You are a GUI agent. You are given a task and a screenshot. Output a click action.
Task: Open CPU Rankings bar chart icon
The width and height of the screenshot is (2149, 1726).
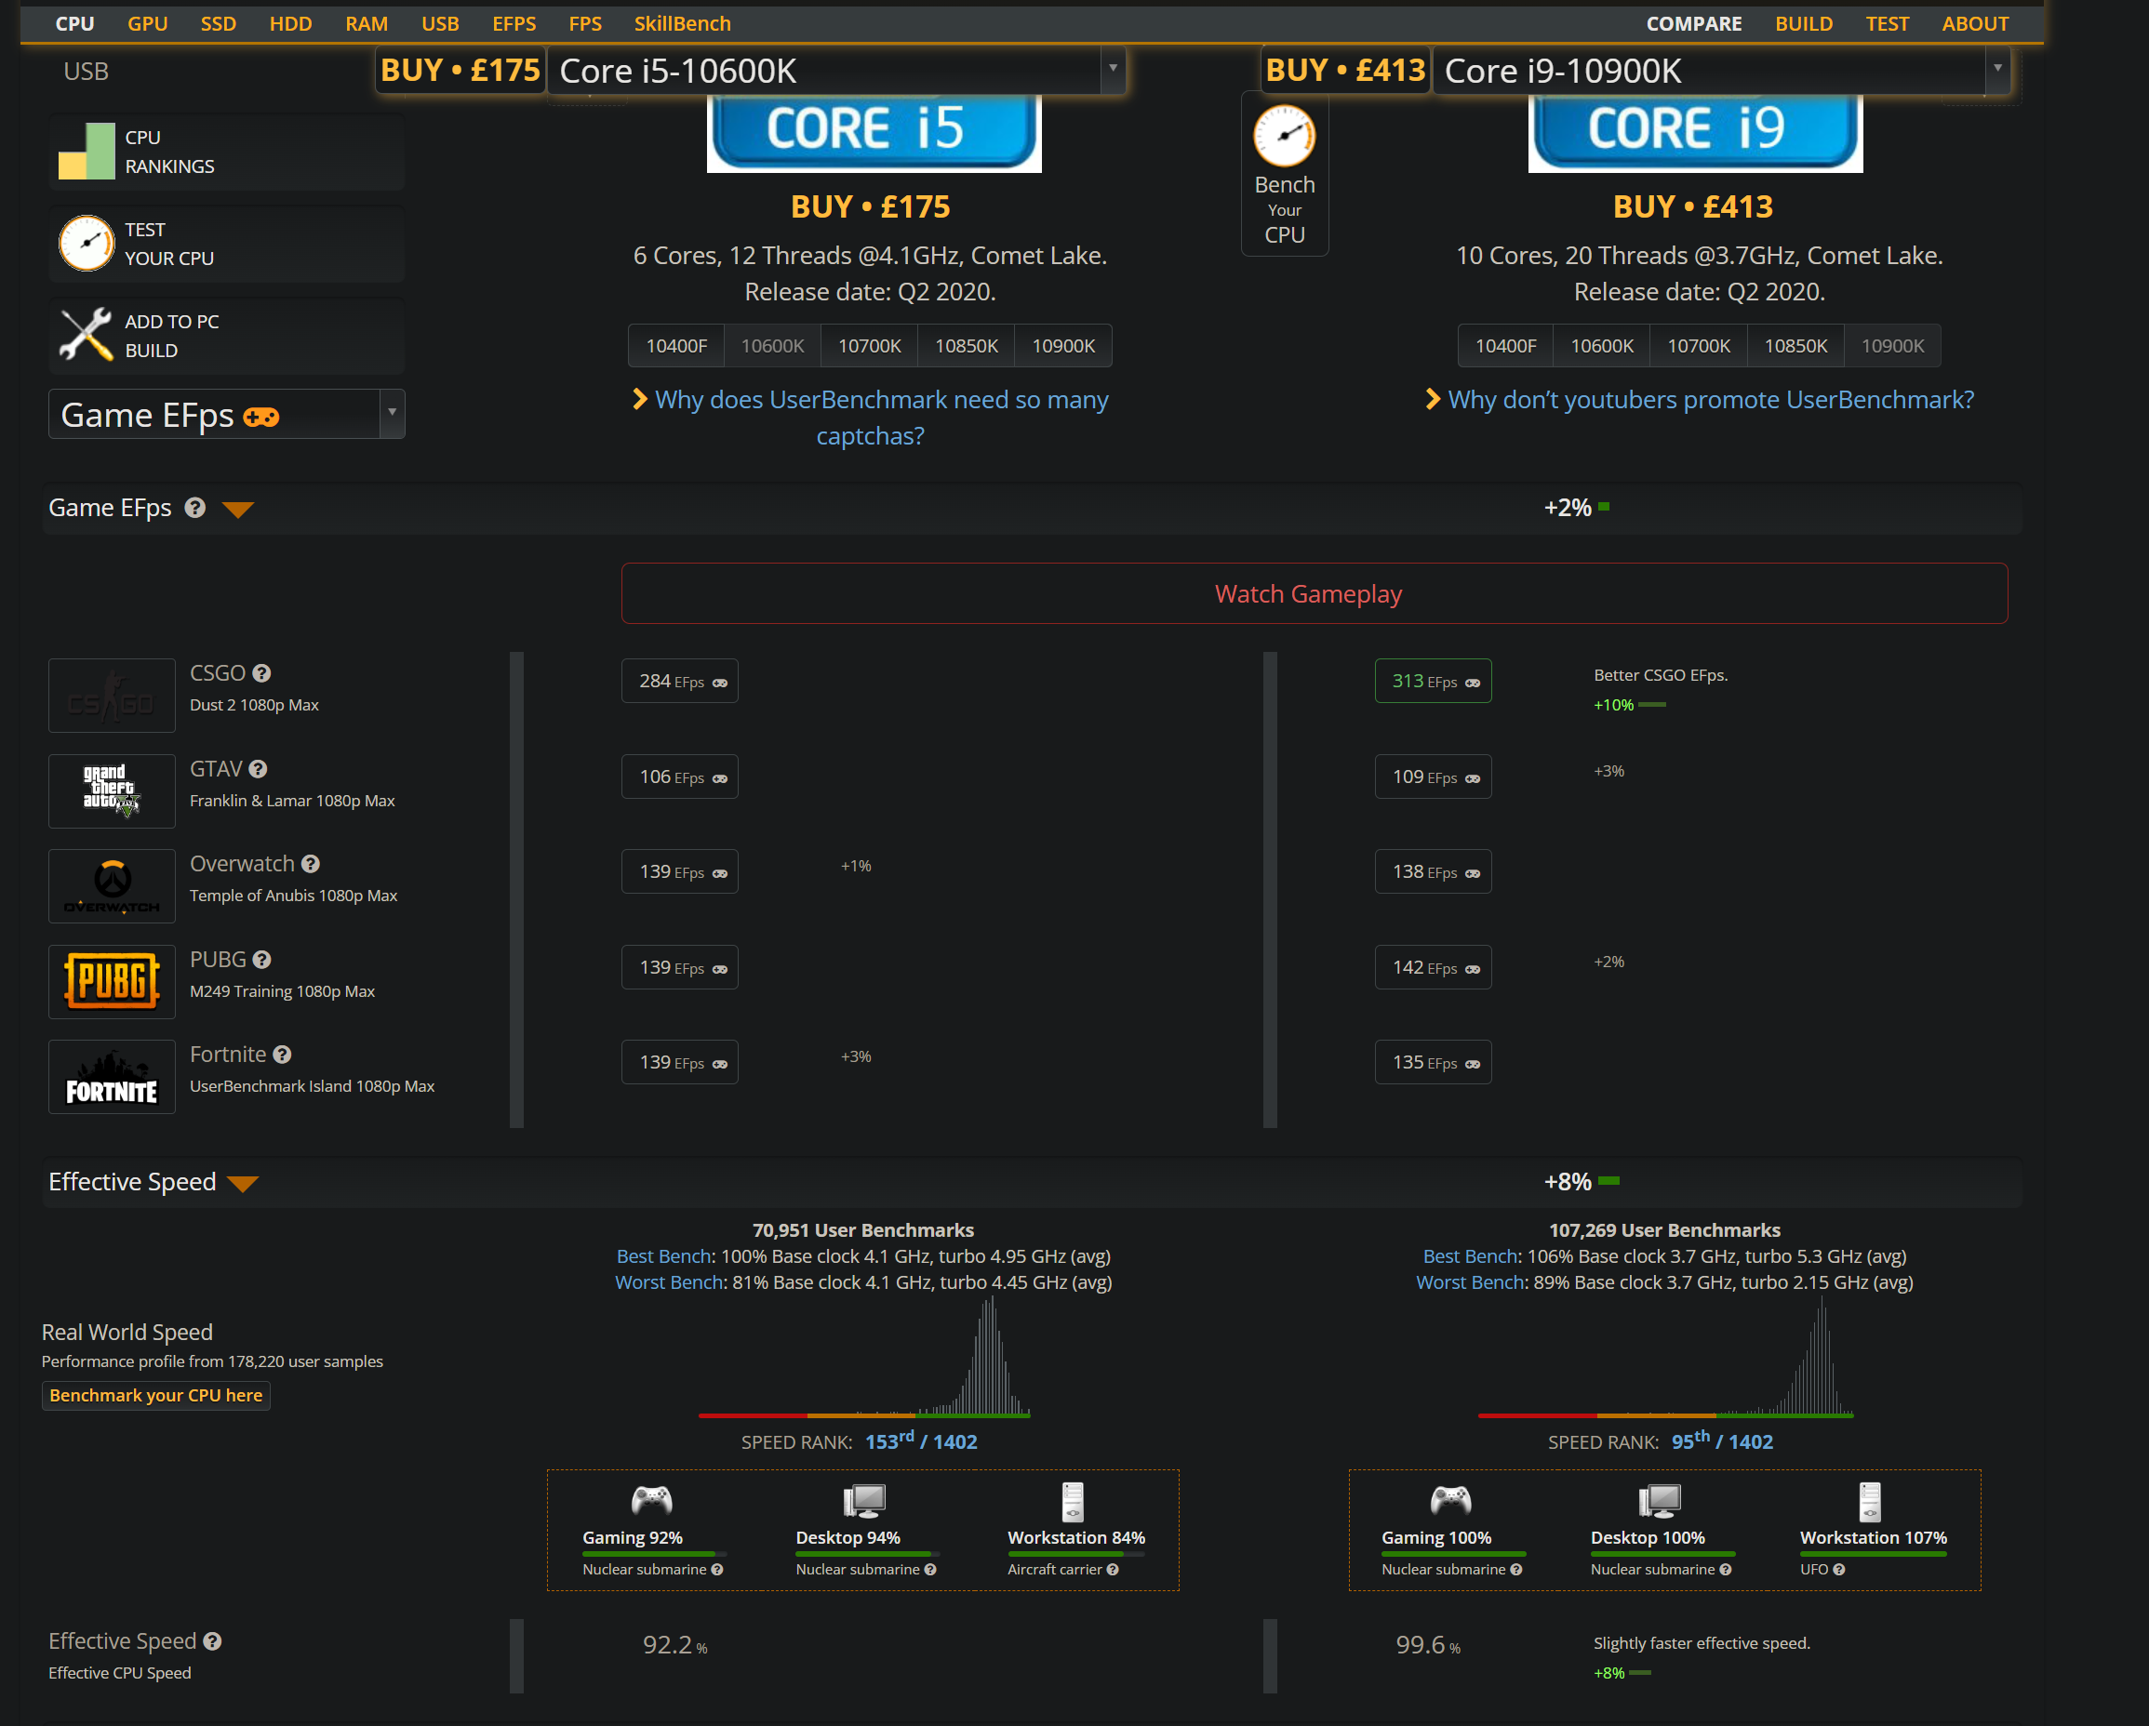tap(87, 152)
